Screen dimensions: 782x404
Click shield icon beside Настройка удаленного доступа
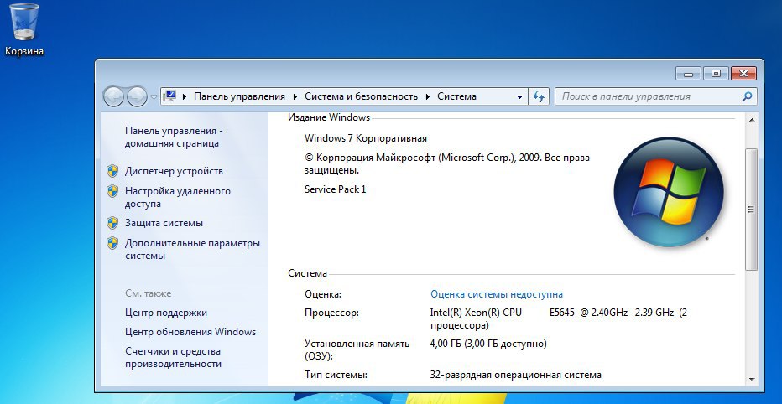[x=112, y=191]
